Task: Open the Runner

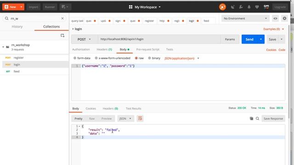Action: coord(50,7)
